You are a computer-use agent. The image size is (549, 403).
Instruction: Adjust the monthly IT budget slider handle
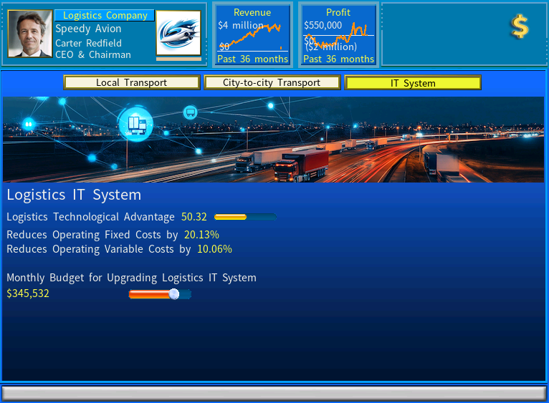pyautogui.click(x=174, y=294)
